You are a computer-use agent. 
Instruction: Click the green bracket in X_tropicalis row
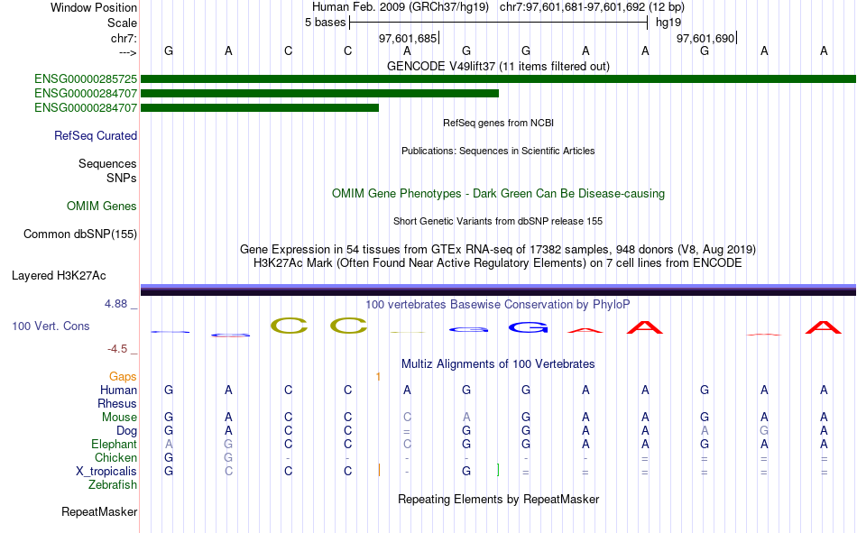point(498,470)
